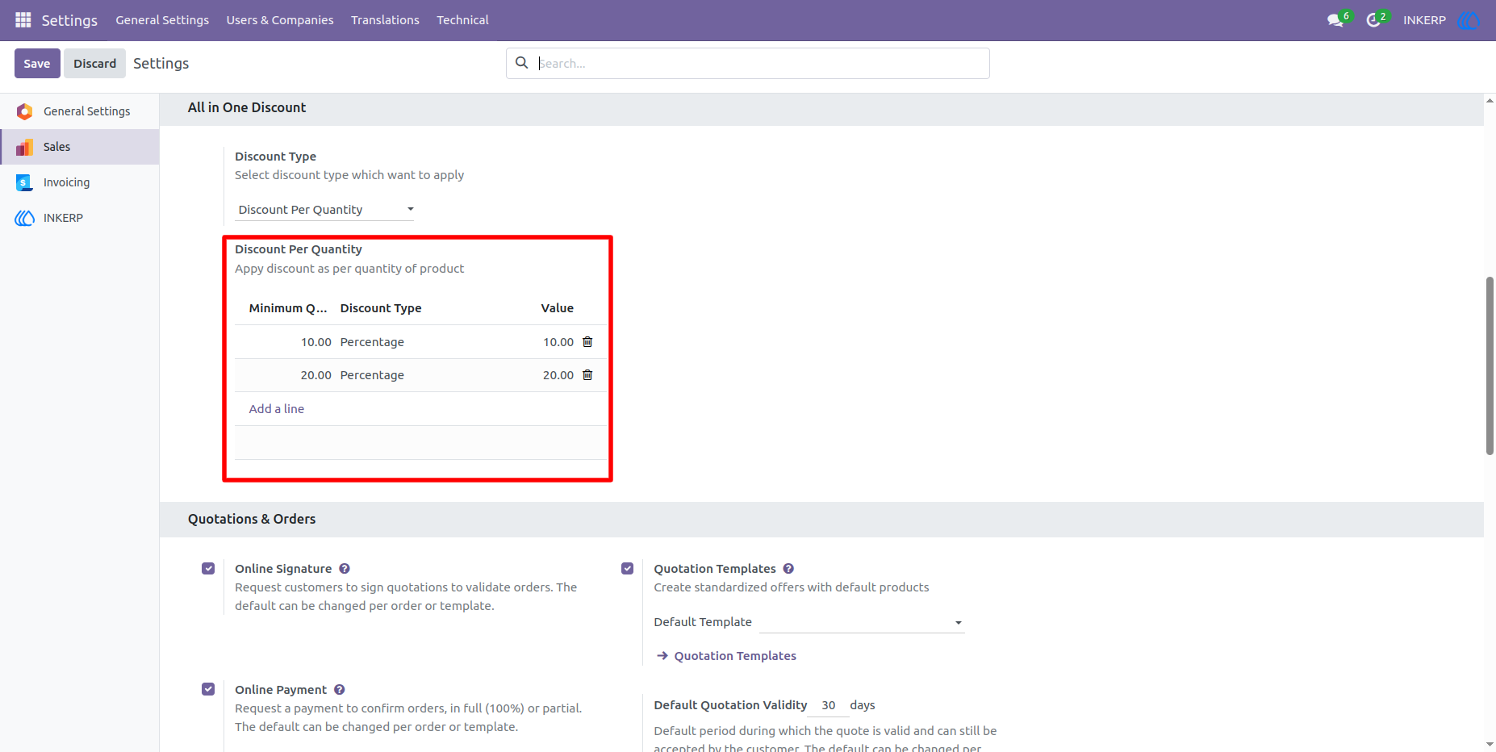Click the search magnifier icon

pos(522,63)
